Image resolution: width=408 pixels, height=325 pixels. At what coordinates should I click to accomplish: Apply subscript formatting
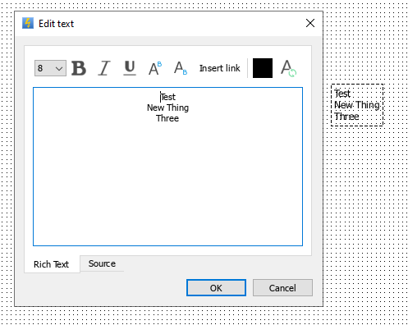(x=181, y=68)
